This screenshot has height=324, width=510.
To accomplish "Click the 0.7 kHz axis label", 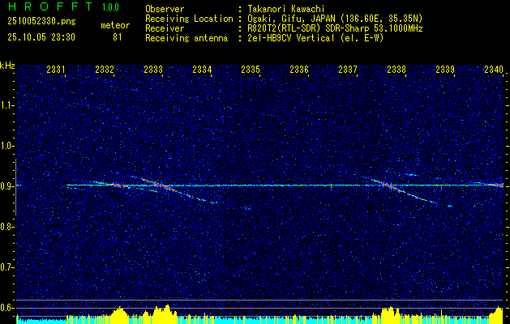I will click(x=7, y=267).
